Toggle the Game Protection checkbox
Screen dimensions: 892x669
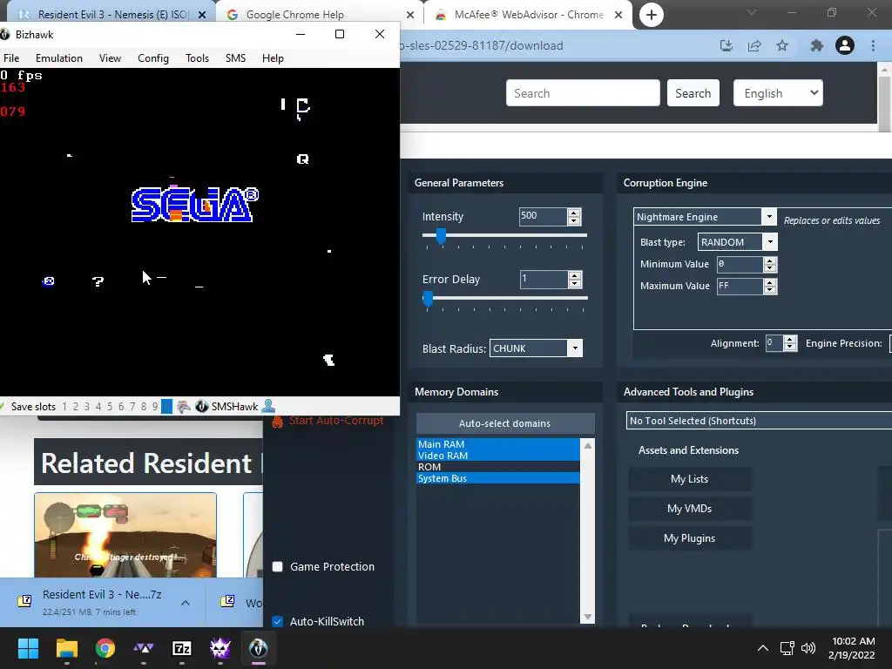[278, 566]
